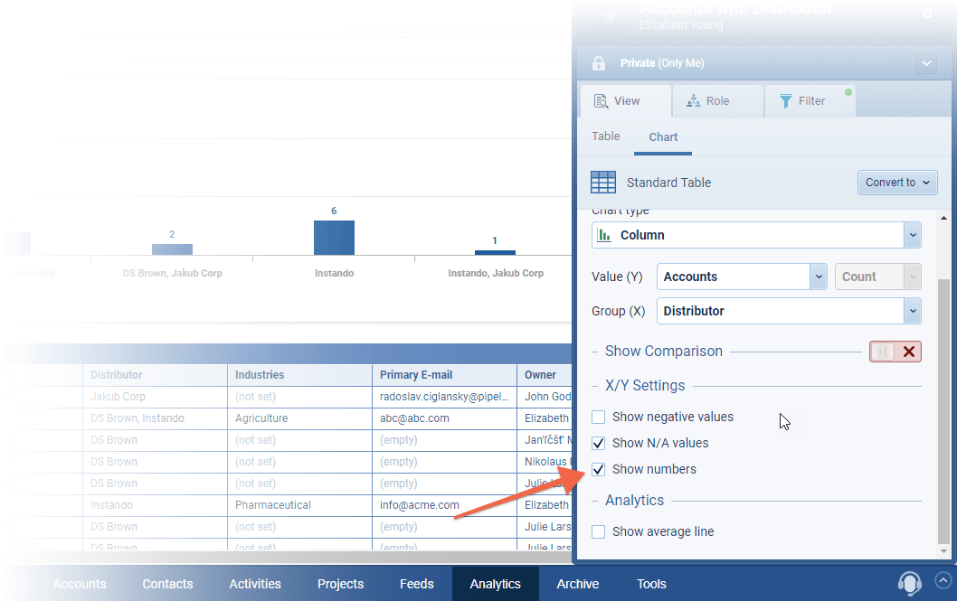Image resolution: width=957 pixels, height=601 pixels.
Task: Enable Show average line checkbox
Action: coord(598,532)
